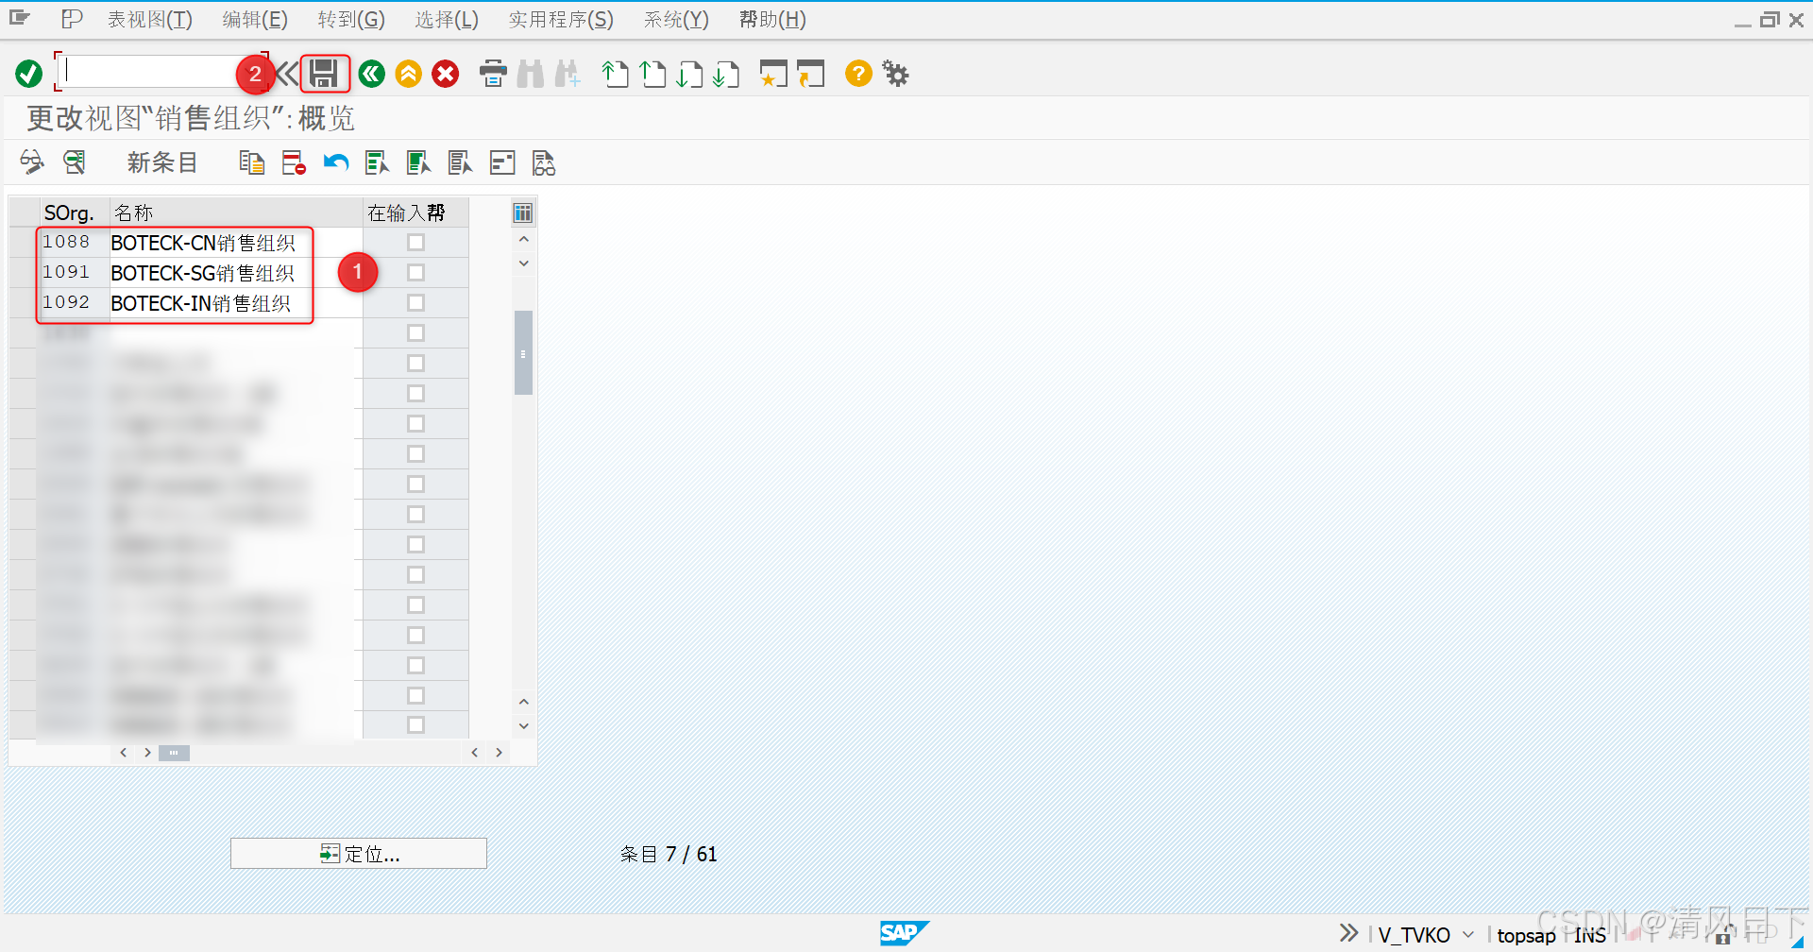Screen dimensions: 1813x952
Task: Collapse the command field with double-chevron
Action: coord(287,74)
